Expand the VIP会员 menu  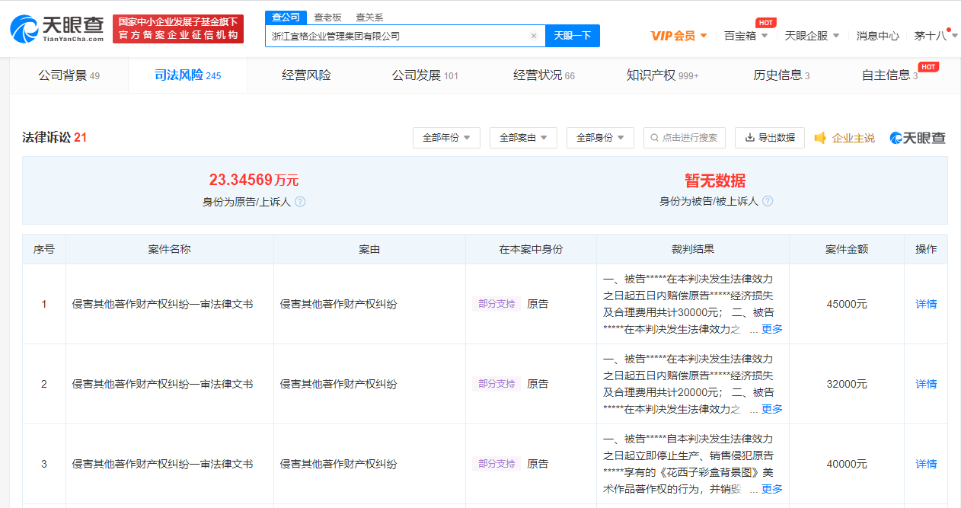(x=678, y=36)
